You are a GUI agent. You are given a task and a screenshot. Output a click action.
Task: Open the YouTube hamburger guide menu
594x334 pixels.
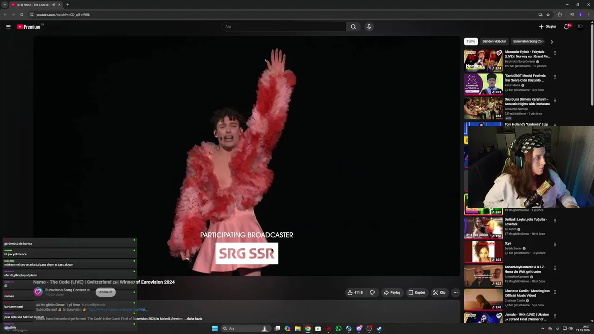[x=8, y=27]
